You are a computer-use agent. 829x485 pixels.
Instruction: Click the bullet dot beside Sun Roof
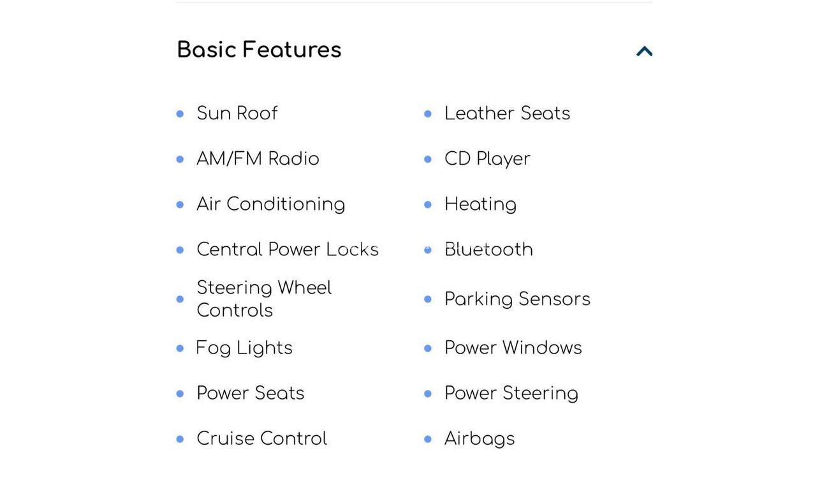pyautogui.click(x=180, y=114)
